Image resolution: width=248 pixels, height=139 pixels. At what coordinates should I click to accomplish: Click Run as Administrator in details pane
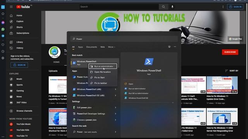coord(137,88)
